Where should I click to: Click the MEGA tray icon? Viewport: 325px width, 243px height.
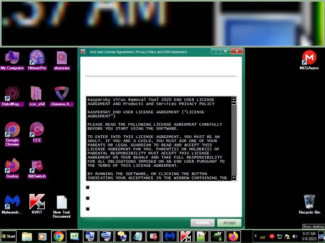272,236
